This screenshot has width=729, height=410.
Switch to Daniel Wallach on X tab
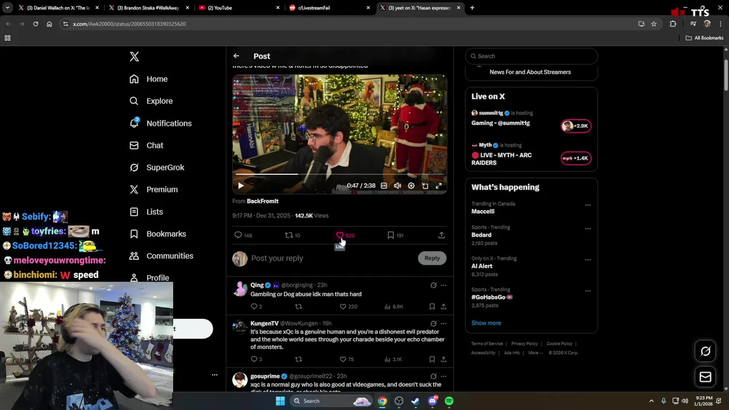(58, 8)
